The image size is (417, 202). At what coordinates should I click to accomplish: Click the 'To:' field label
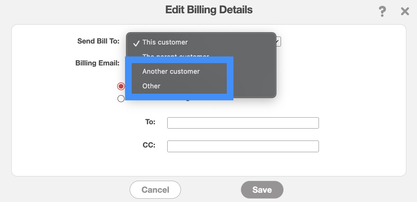(150, 122)
